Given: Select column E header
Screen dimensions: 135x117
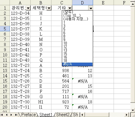Looking at the screenshot, I should click(103, 3).
